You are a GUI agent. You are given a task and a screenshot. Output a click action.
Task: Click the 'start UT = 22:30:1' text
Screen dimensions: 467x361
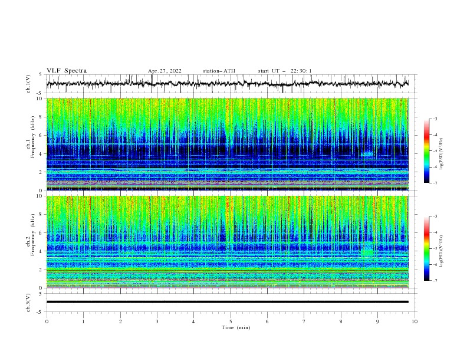pyautogui.click(x=285, y=71)
